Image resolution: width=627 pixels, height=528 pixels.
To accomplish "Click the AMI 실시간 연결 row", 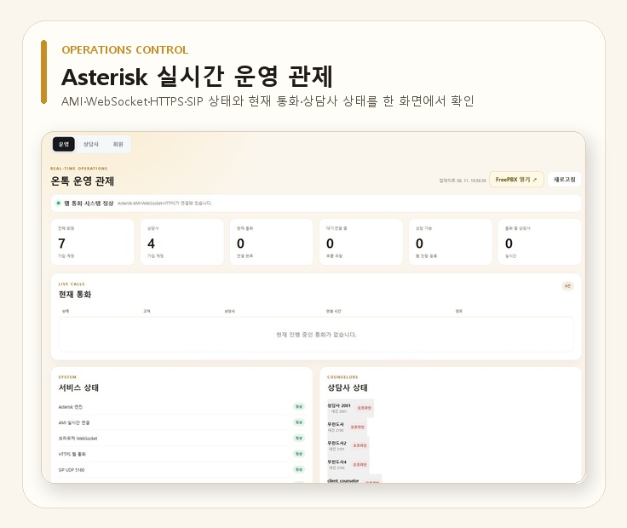I will point(181,422).
